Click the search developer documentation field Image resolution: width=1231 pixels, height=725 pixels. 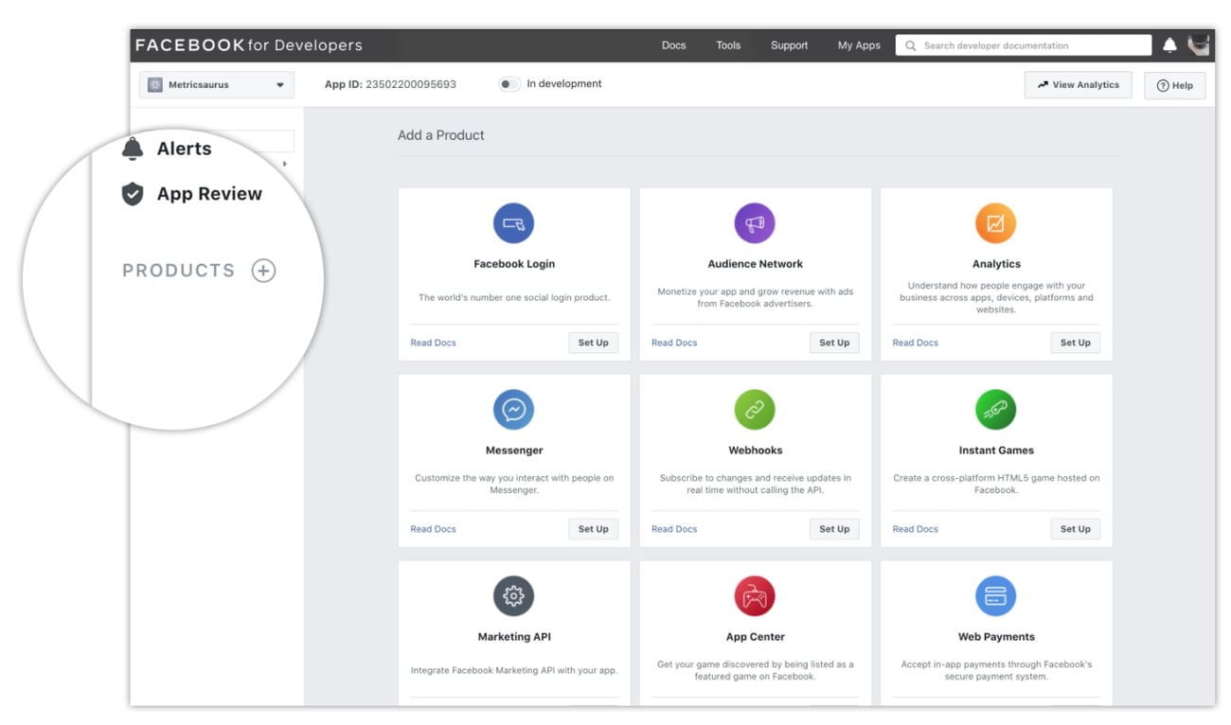point(1023,44)
